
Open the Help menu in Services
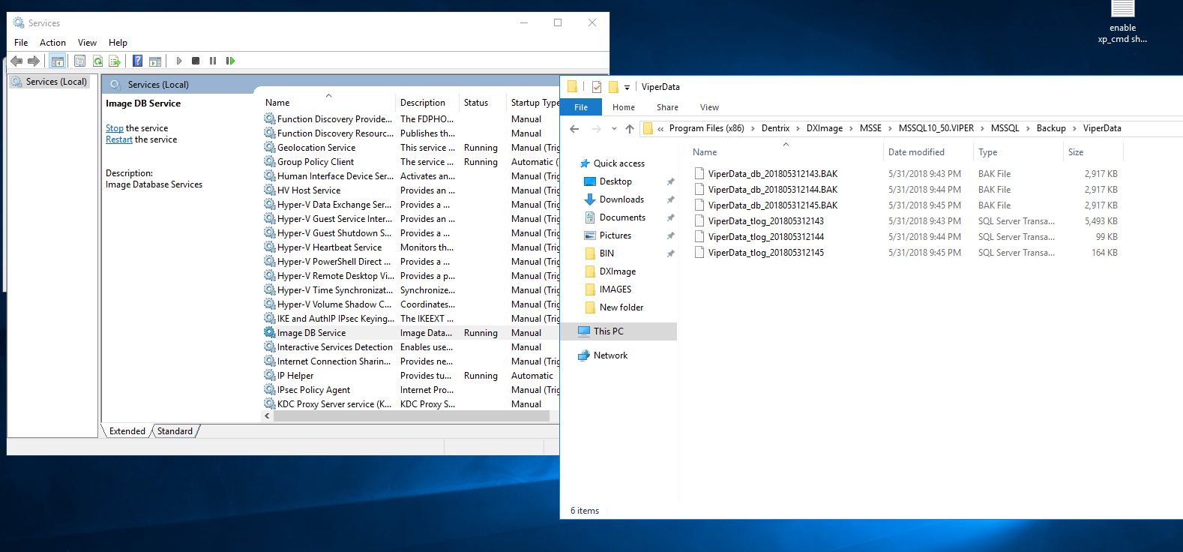coord(118,43)
